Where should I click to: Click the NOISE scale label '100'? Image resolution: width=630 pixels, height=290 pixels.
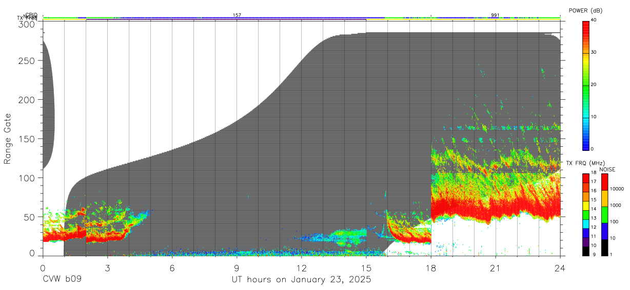click(615, 222)
